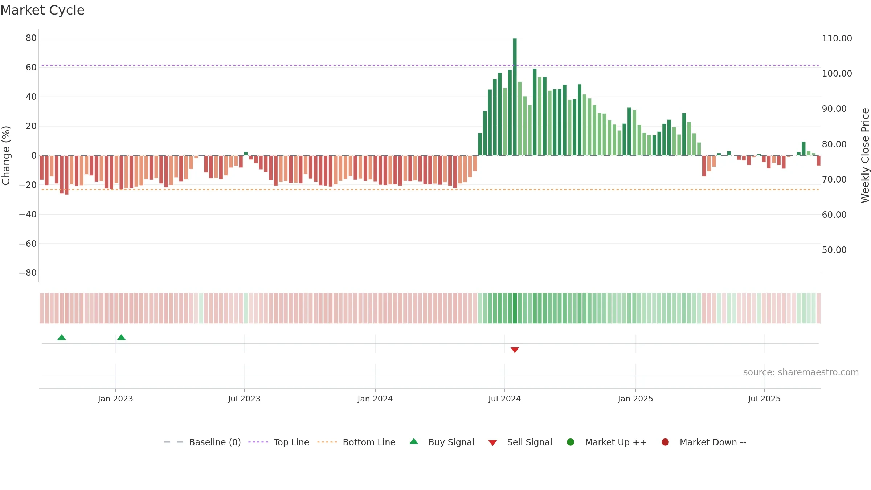The height and width of the screenshot is (490, 871).
Task: Click the Jan 2023 x-axis label
Action: click(x=115, y=399)
